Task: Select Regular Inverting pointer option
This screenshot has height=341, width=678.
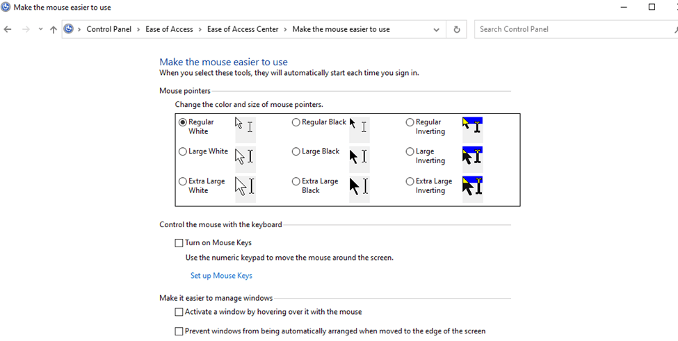Action: pyautogui.click(x=410, y=122)
